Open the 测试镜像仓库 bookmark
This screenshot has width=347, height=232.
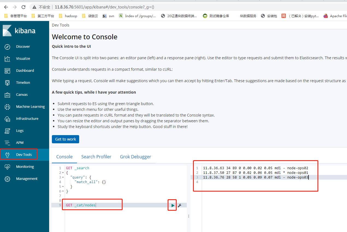(216, 16)
